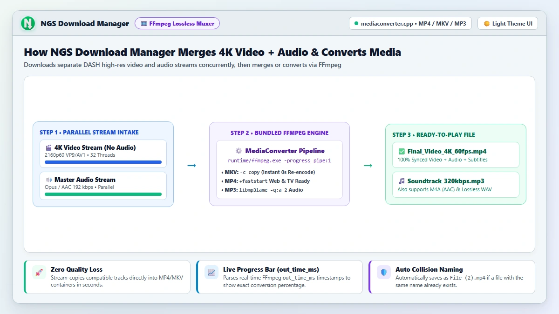Click the Opus / AAC 192 kbps • Parallel text
The height and width of the screenshot is (314, 559).
click(x=79, y=187)
